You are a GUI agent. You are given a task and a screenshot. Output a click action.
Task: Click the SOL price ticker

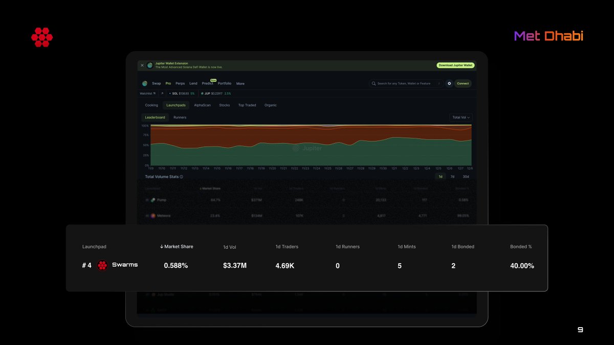tap(182, 94)
